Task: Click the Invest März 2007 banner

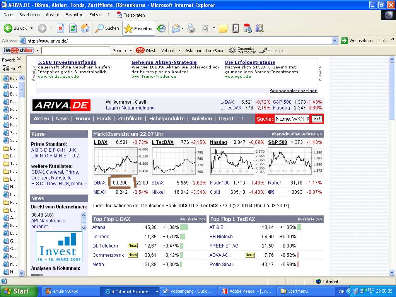Action: coord(59,247)
